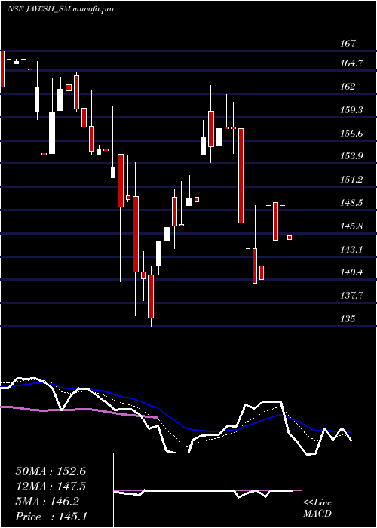Click the 137.7 price axis label
The width and height of the screenshot is (377, 528).
click(351, 296)
